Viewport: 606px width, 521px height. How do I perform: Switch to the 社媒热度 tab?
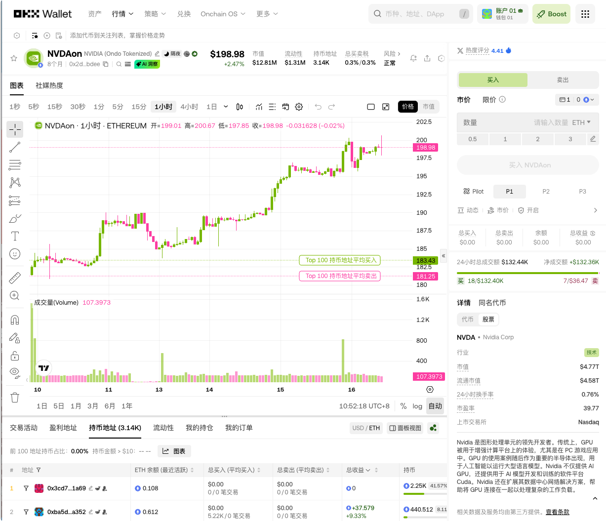click(x=49, y=85)
